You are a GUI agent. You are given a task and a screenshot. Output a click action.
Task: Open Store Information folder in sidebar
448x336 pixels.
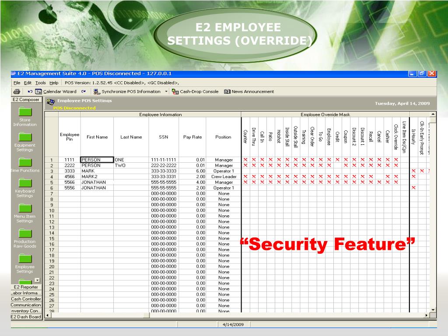25,117
